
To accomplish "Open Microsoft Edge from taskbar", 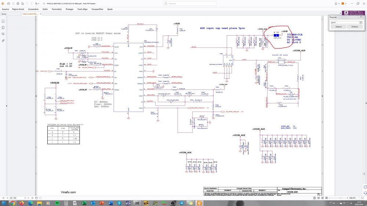I will click(30, 203).
